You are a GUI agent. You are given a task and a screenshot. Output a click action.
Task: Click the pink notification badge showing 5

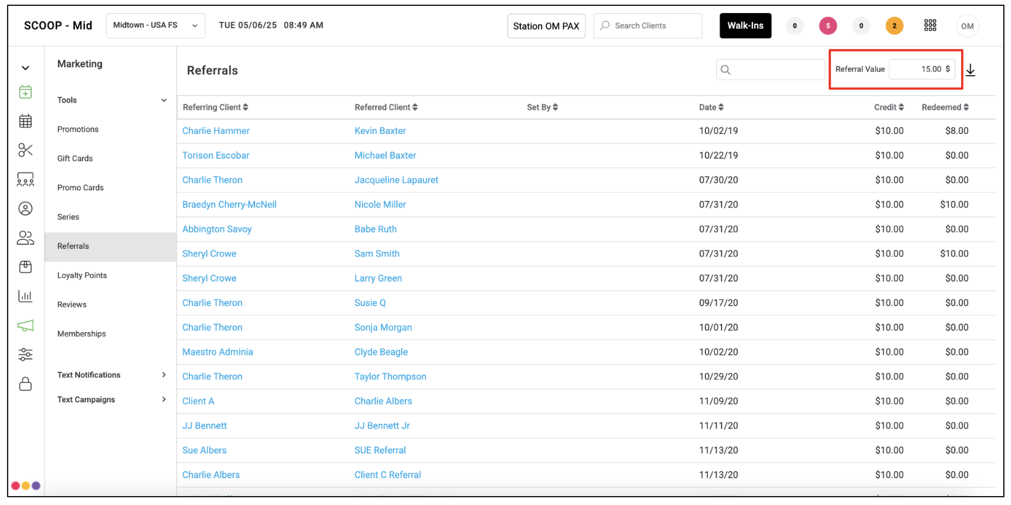(828, 26)
